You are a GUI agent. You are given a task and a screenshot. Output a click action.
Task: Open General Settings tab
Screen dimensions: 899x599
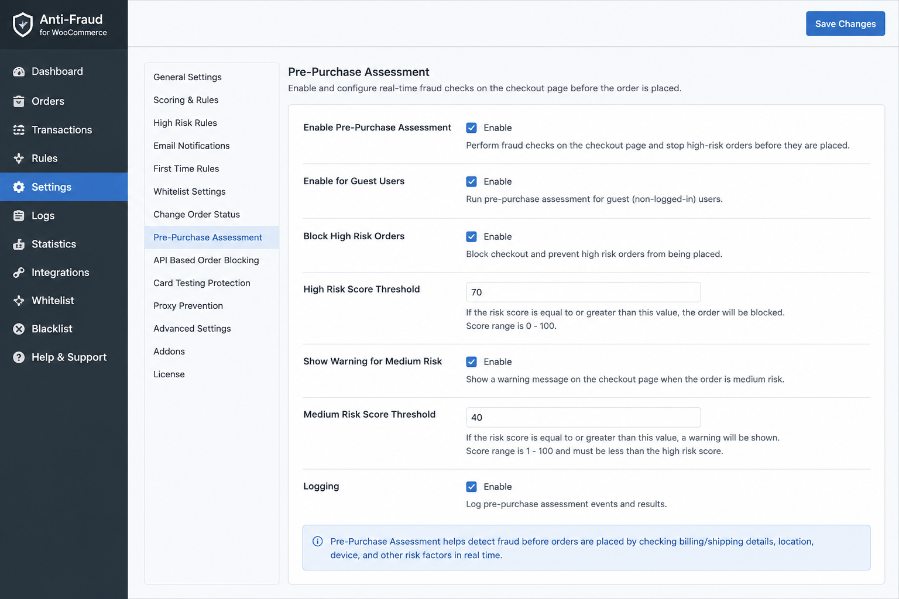click(212, 77)
